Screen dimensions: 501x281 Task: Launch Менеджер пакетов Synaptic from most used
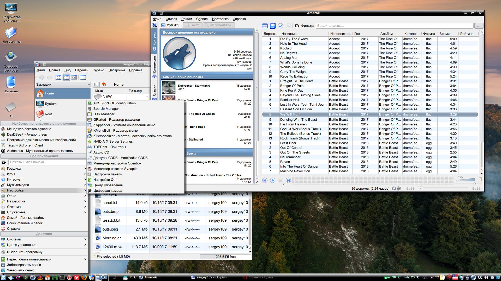(x=44, y=129)
